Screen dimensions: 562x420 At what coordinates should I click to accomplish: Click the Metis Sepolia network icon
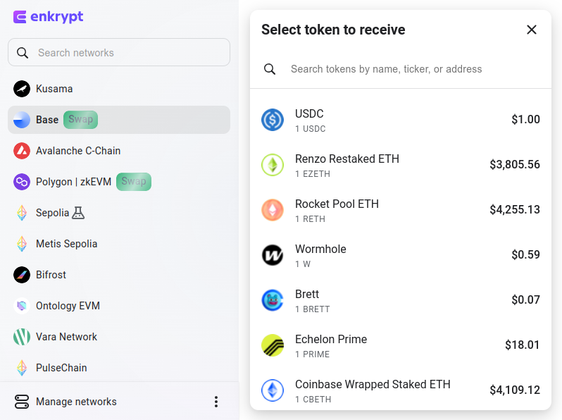[22, 244]
